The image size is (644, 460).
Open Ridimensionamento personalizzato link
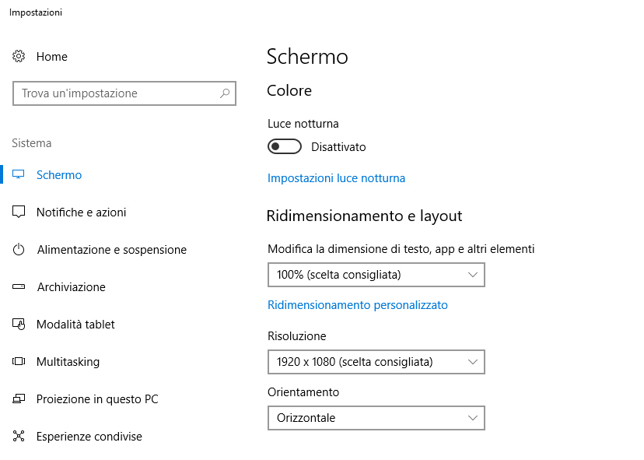tap(358, 305)
